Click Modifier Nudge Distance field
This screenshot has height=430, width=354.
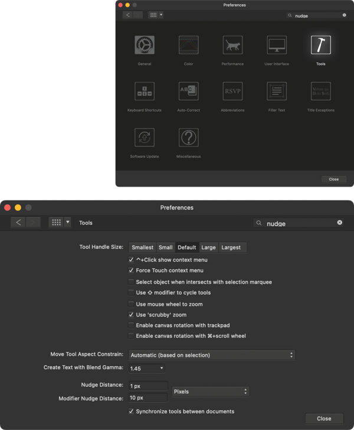click(148, 398)
